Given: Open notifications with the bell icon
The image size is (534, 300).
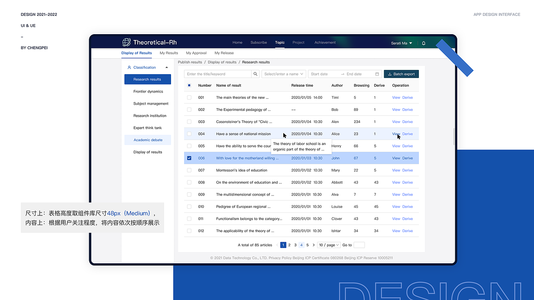Looking at the screenshot, I should click(x=424, y=43).
